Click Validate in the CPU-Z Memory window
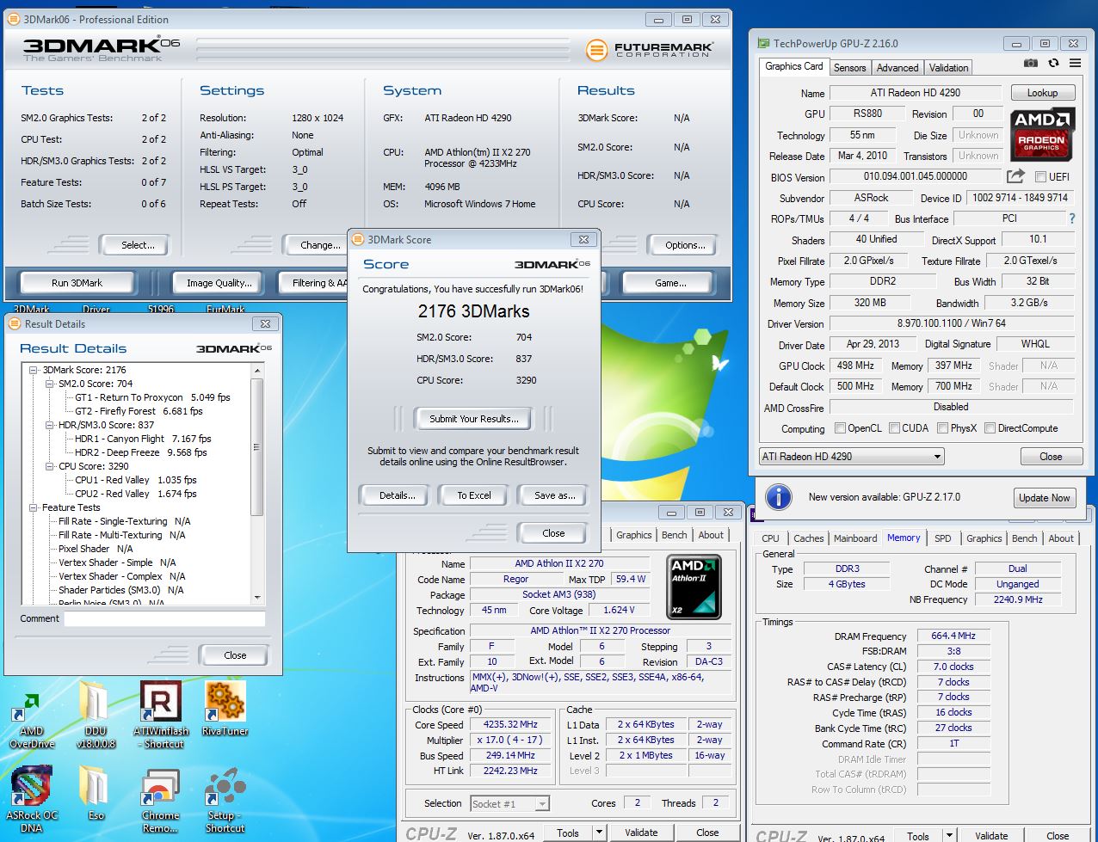Screen dimensions: 1098x842 point(990,835)
